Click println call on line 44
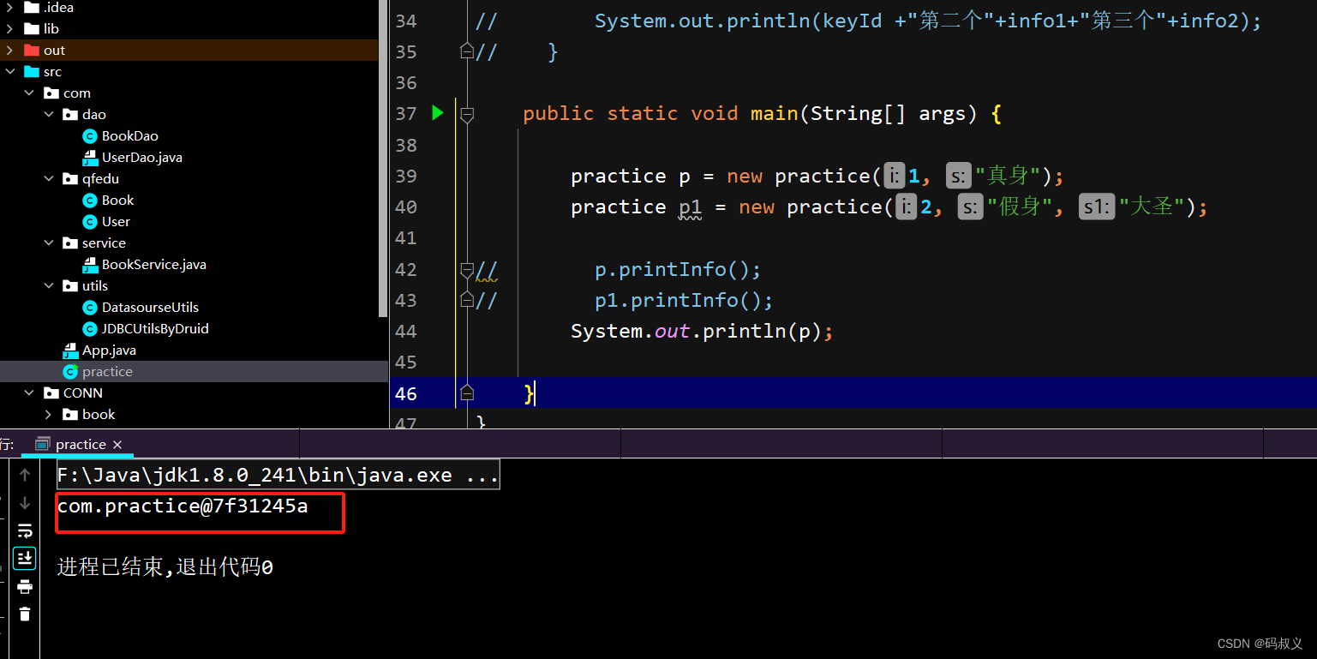The image size is (1317, 659). pyautogui.click(x=744, y=331)
